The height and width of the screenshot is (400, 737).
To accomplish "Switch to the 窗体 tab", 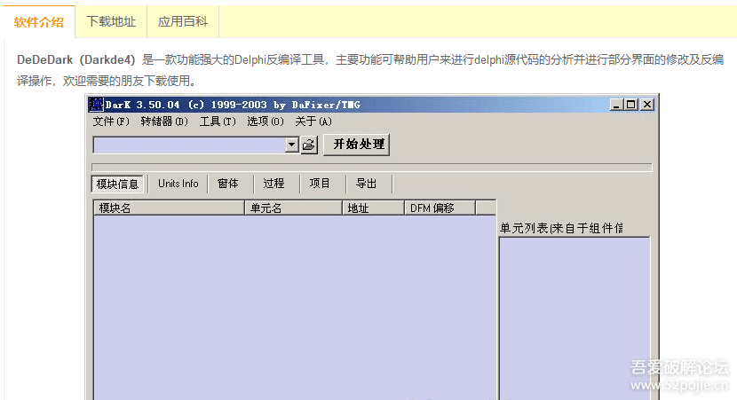I will tap(228, 184).
